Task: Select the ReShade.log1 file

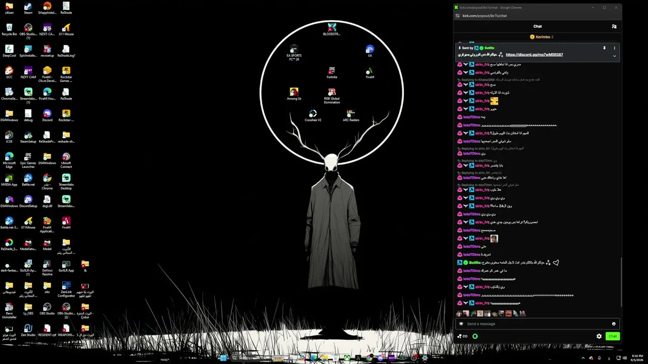Action: click(x=66, y=51)
